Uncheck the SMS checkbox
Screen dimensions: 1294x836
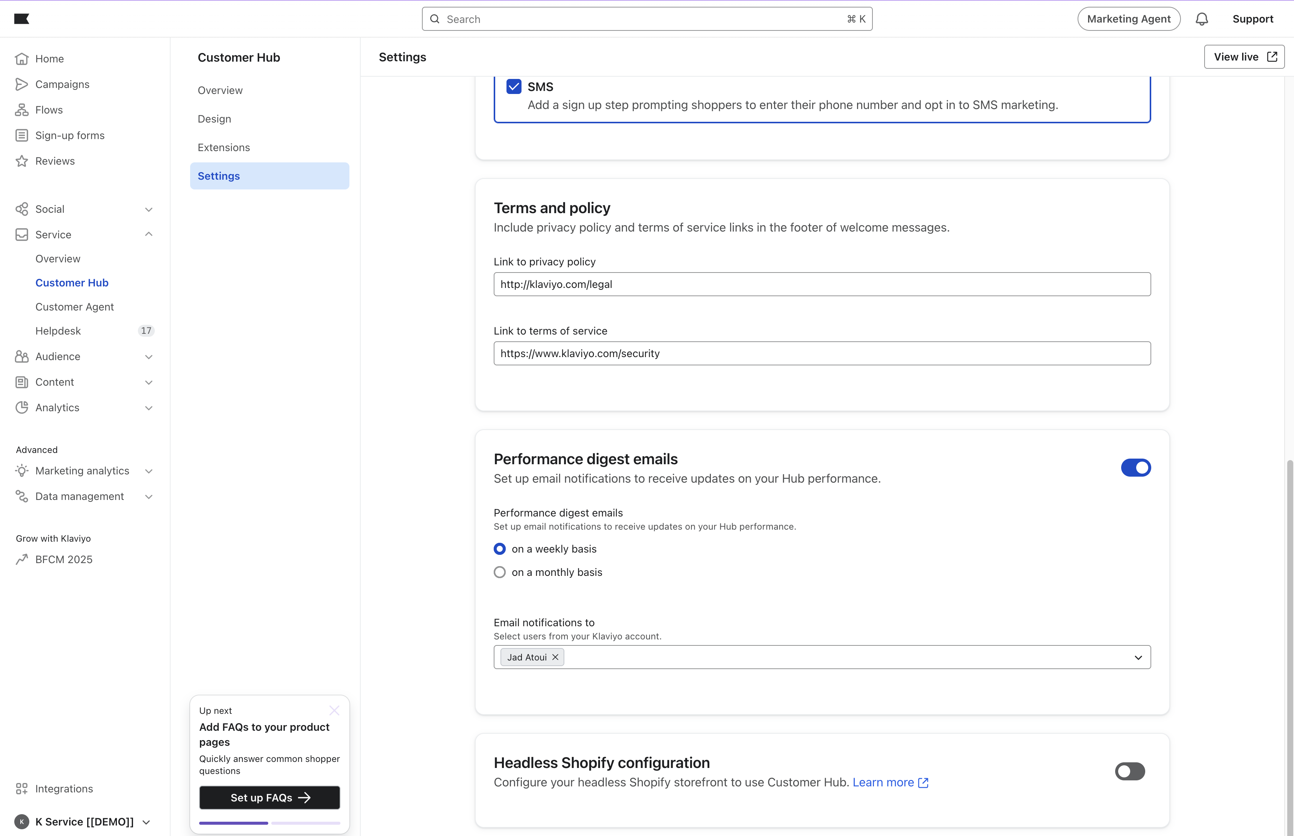pyautogui.click(x=513, y=87)
